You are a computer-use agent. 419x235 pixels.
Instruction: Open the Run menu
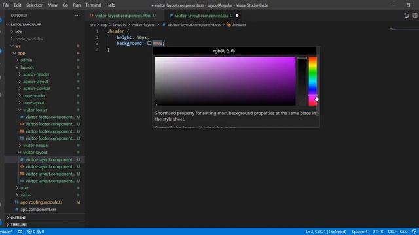point(77,5)
